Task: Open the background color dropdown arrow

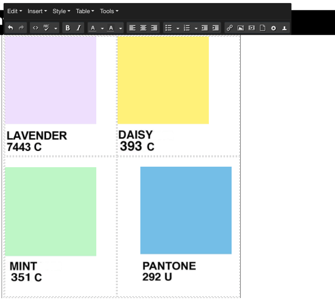Action: (x=120, y=28)
